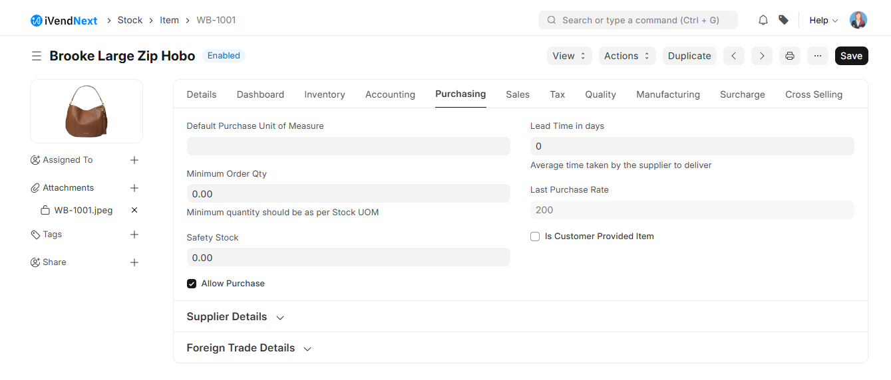The image size is (891, 380).
Task: Enable Is Customer Provided Item
Action: coord(535,237)
